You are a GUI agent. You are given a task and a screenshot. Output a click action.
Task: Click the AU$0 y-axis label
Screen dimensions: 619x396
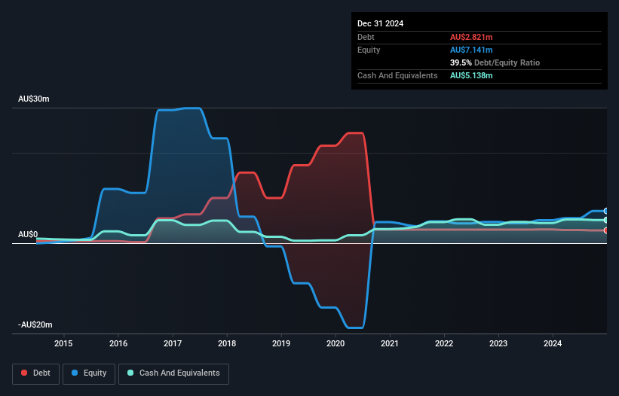tap(28, 234)
